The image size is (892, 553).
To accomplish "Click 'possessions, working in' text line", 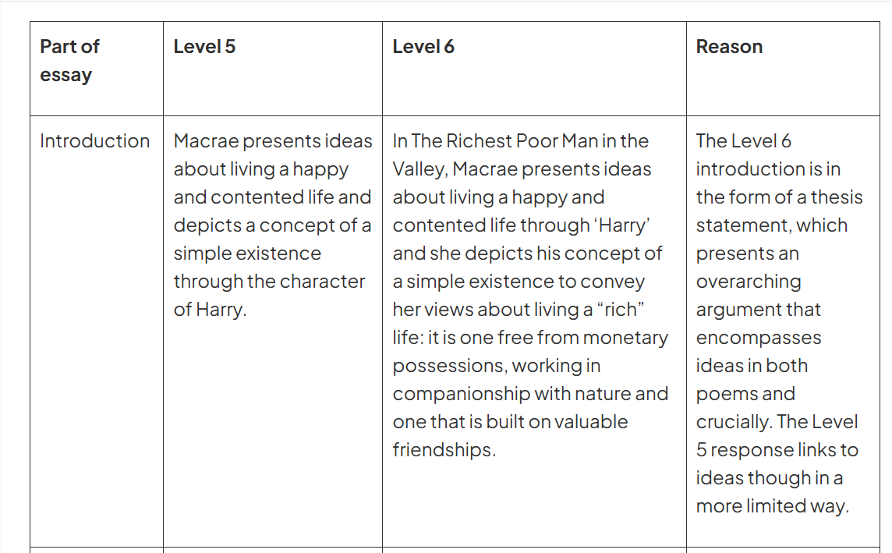I will pyautogui.click(x=496, y=366).
